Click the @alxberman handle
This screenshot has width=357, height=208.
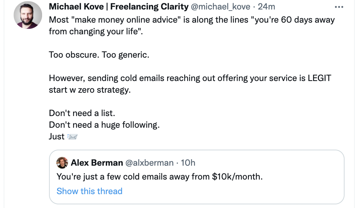point(149,163)
